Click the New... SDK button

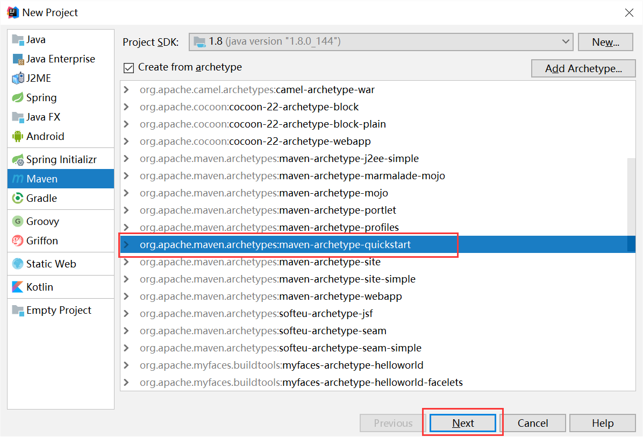[x=606, y=42]
